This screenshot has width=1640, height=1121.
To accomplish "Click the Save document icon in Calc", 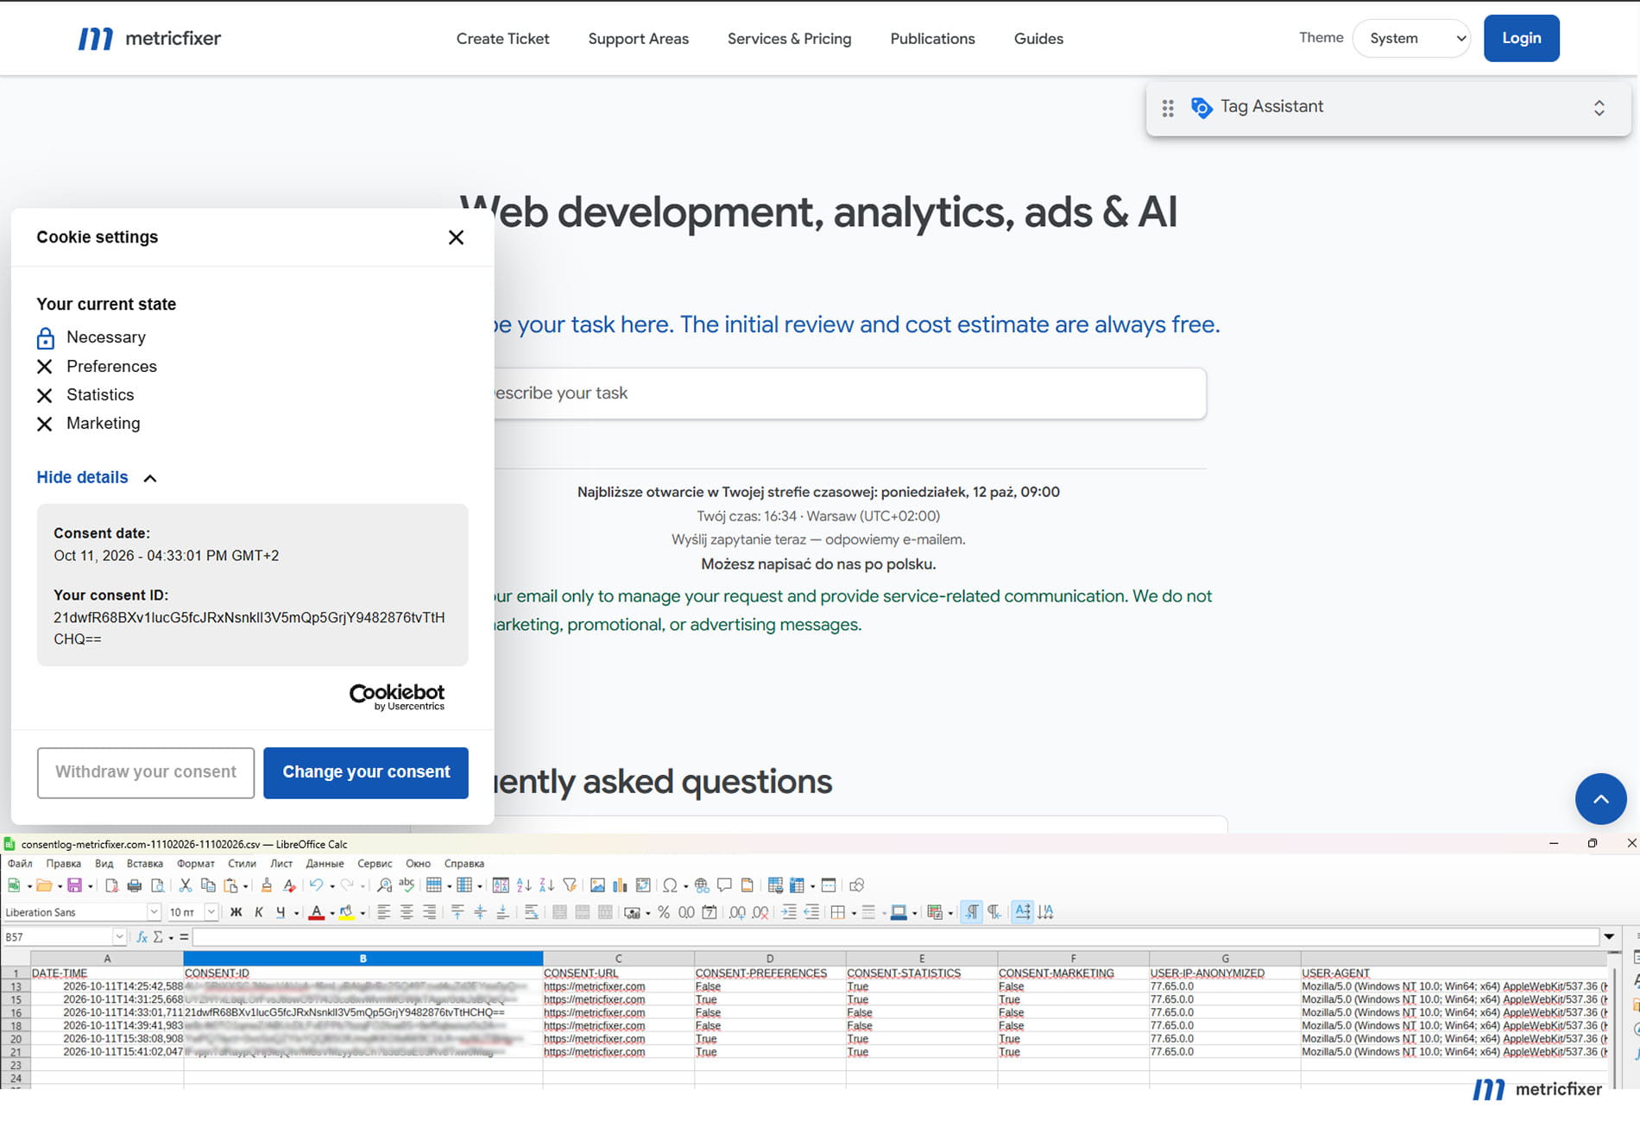I will (x=75, y=885).
